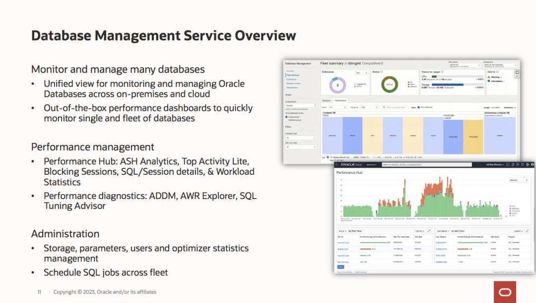Click the green CPU legend swatch in chart
Viewport: 536px width, 303px height.
click(510, 216)
